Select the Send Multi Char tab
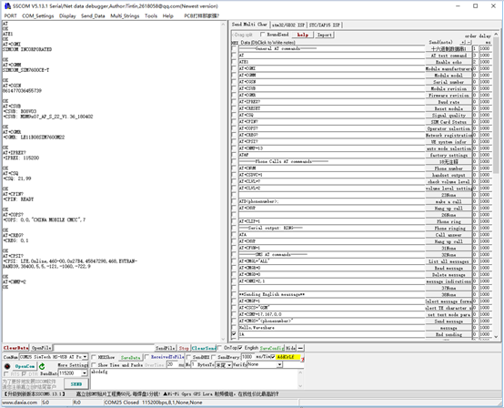Image resolution: width=504 pixels, height=408 pixels. click(249, 25)
